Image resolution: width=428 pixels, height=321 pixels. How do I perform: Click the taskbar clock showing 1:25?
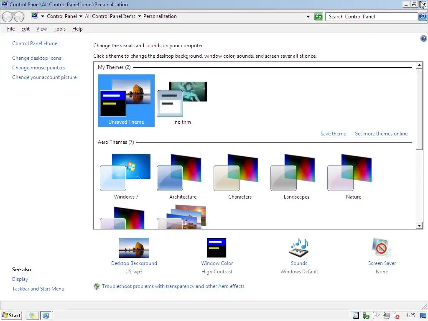coord(411,316)
